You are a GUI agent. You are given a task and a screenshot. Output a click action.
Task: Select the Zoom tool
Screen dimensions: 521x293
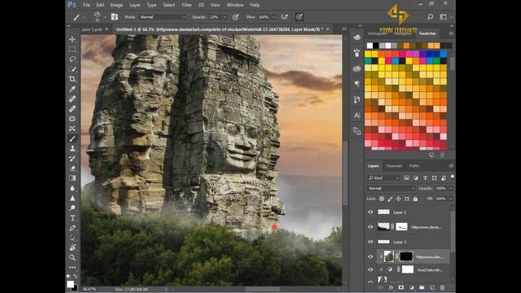72,257
